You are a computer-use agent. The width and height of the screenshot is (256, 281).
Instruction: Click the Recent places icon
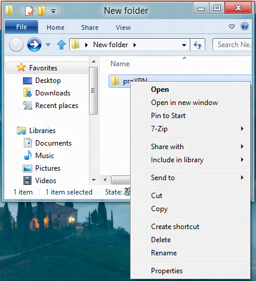27,106
